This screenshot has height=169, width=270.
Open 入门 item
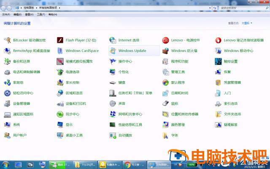tap(223, 93)
